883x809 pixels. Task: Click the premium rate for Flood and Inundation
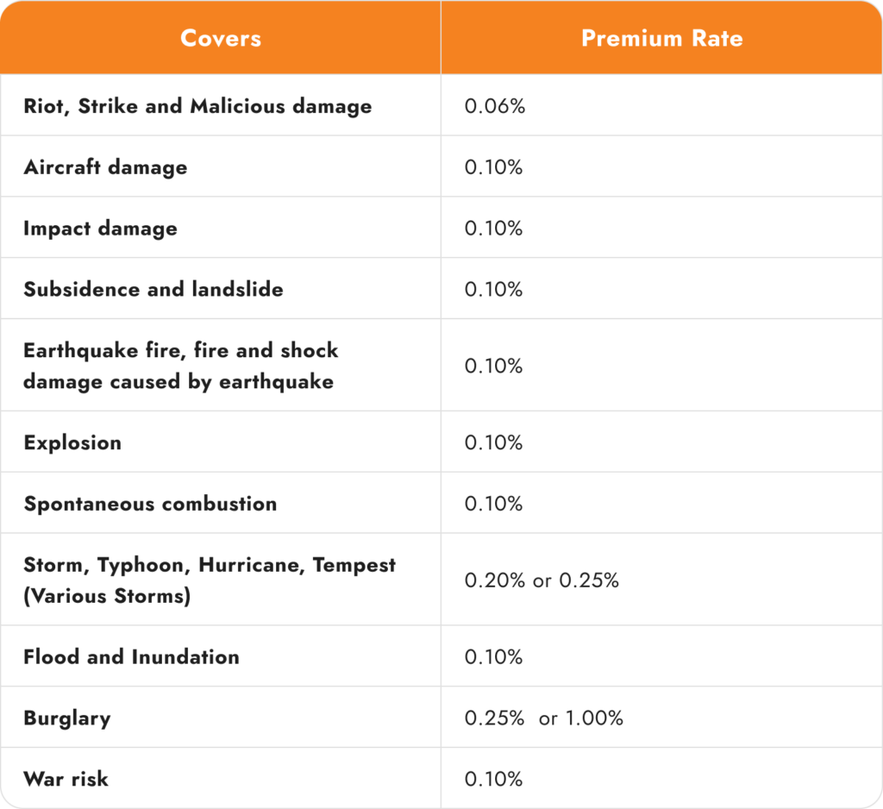click(x=494, y=656)
